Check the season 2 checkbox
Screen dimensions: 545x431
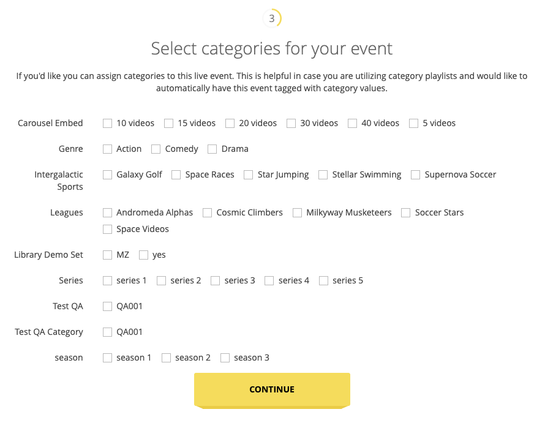coord(167,358)
